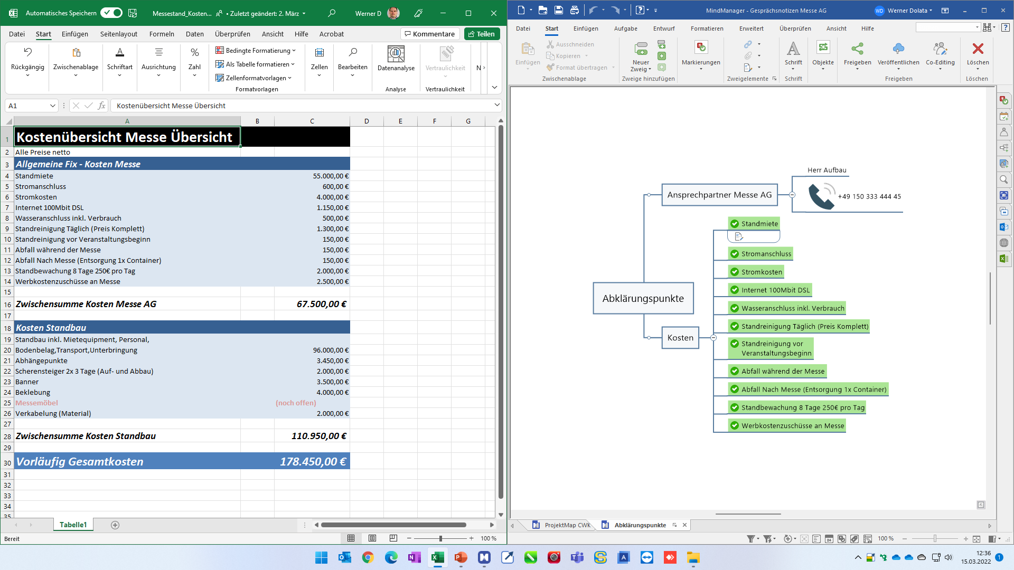Image resolution: width=1014 pixels, height=570 pixels.
Task: Toggle Abfall während der Messe checkmark
Action: pyautogui.click(x=734, y=371)
